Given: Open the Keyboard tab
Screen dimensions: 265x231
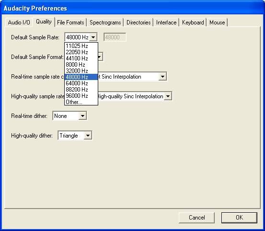Looking at the screenshot, I should (x=193, y=23).
